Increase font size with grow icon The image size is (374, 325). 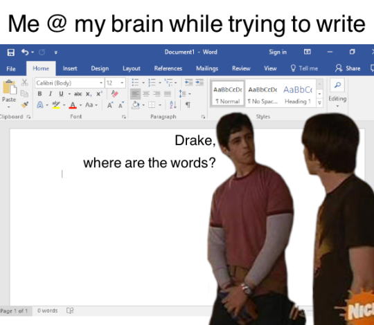pyautogui.click(x=109, y=105)
